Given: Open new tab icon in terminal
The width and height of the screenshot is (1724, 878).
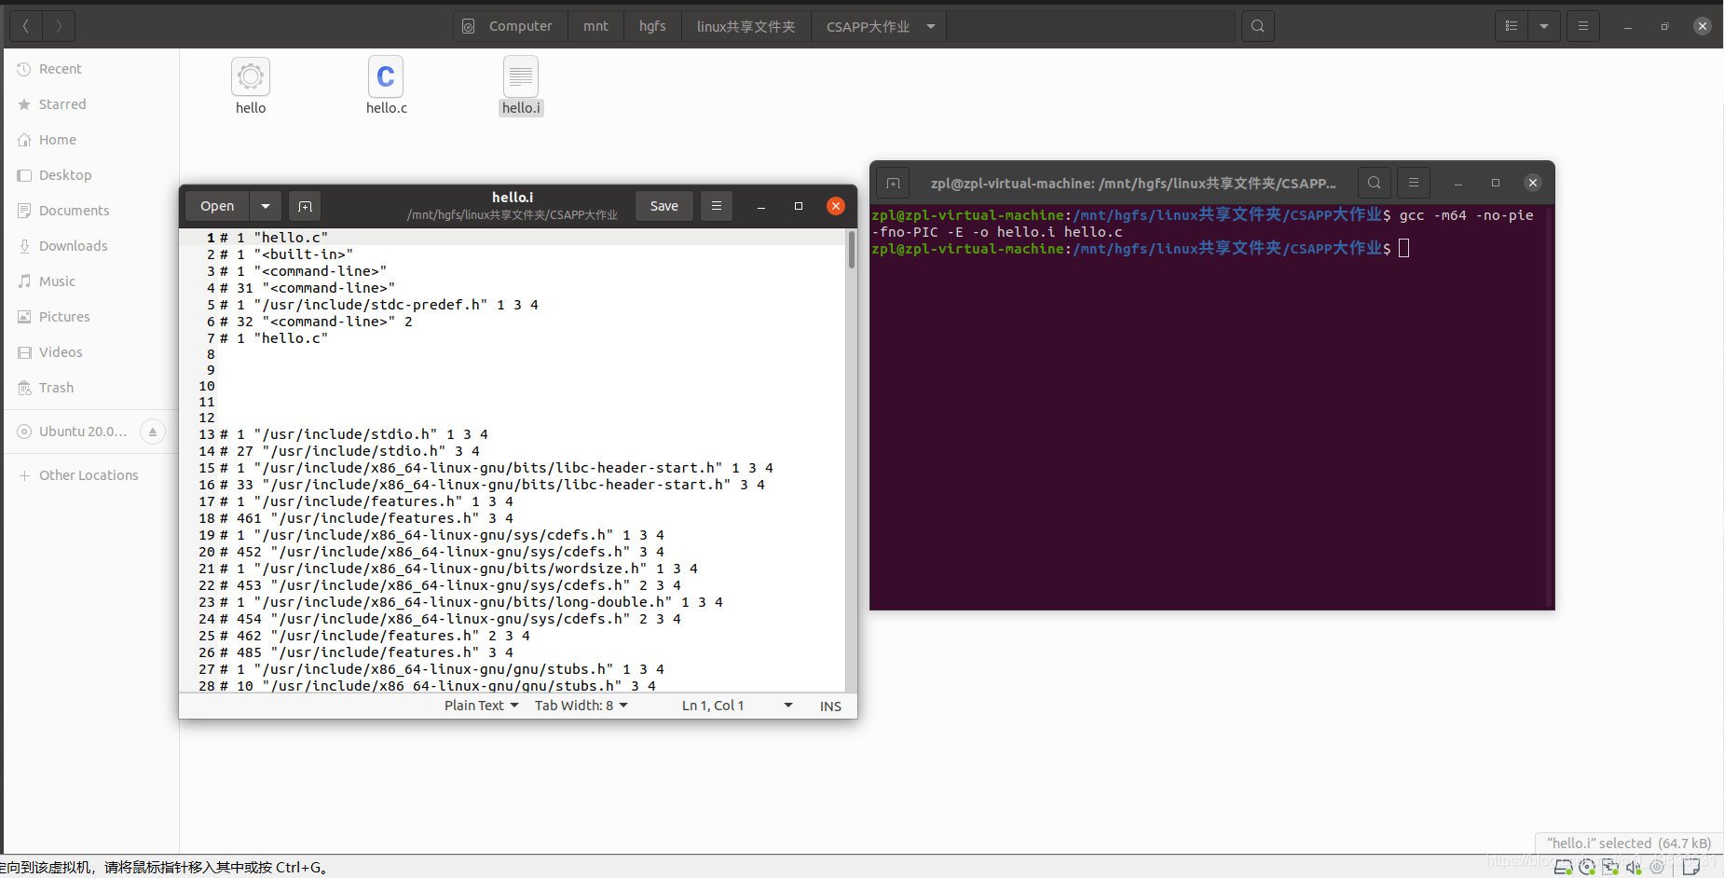Looking at the screenshot, I should [x=893, y=183].
